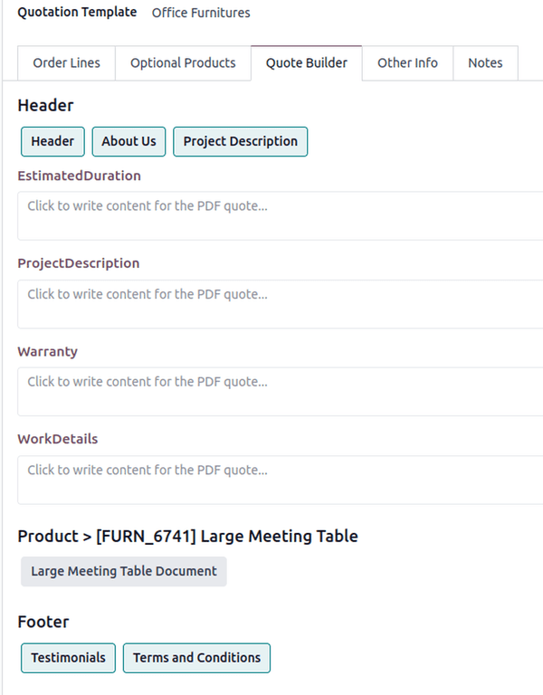Click the EstimatedDuration field label

pos(80,176)
